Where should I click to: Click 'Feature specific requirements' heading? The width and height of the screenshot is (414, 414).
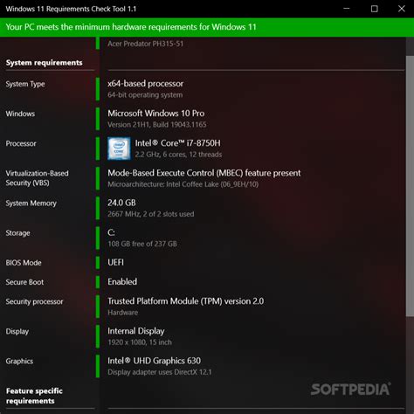click(x=34, y=396)
